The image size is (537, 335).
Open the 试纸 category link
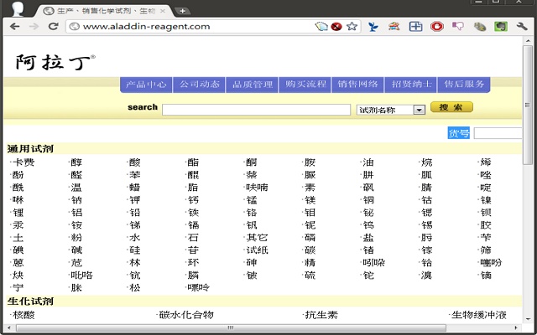[258, 250]
